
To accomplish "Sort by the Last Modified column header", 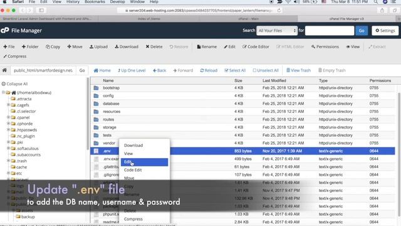I will 274,80.
